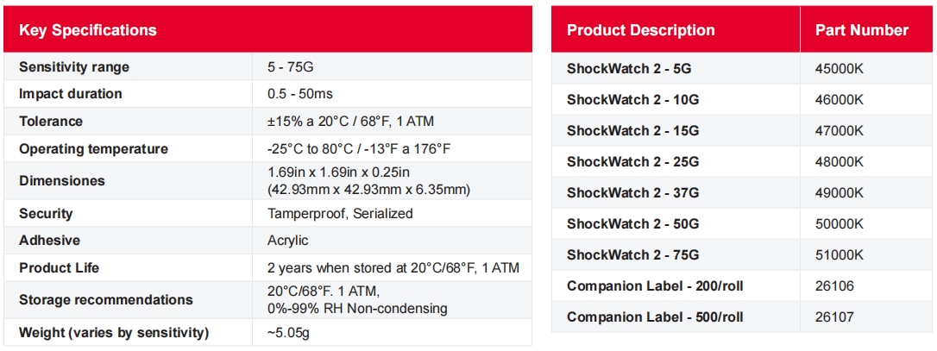Select the Product Life label
The image size is (937, 351).
tap(59, 268)
